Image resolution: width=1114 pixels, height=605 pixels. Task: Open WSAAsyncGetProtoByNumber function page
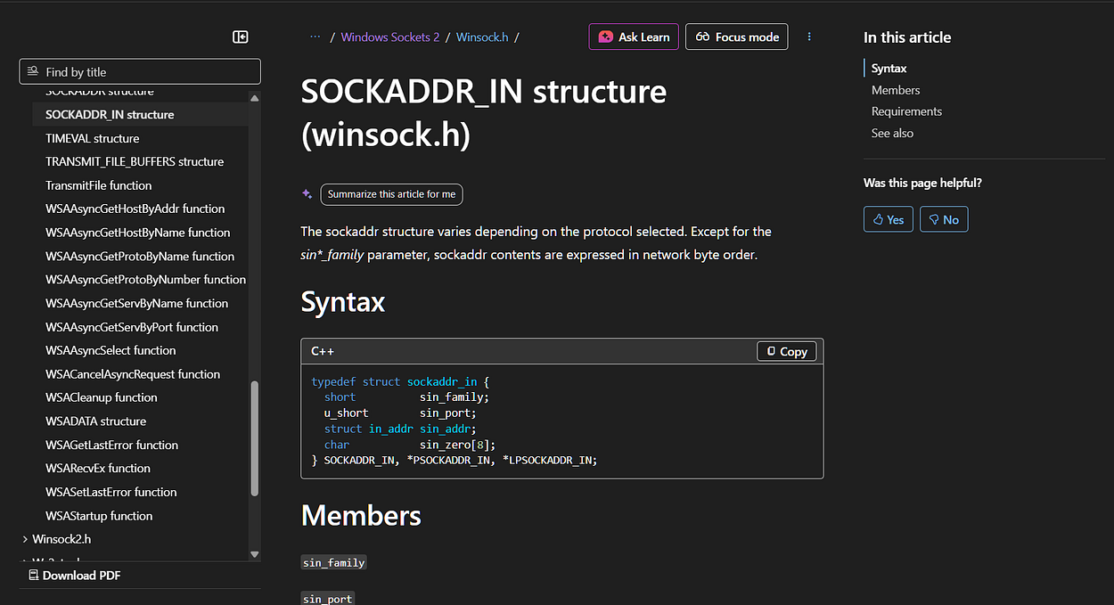click(146, 279)
